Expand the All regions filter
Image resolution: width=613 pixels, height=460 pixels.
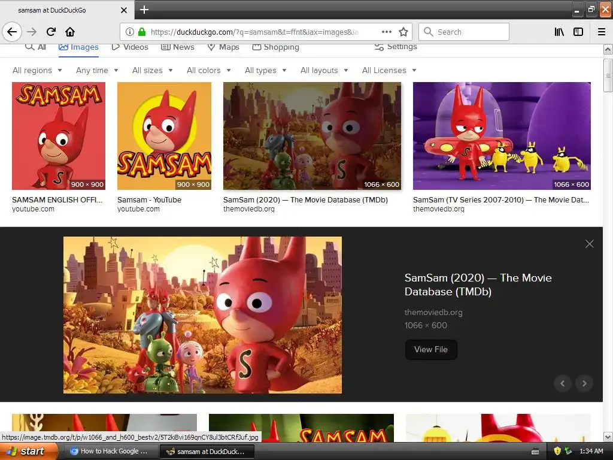point(37,71)
